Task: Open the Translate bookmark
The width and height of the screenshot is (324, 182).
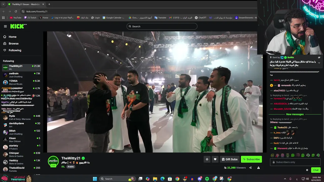Action: tap(160, 18)
